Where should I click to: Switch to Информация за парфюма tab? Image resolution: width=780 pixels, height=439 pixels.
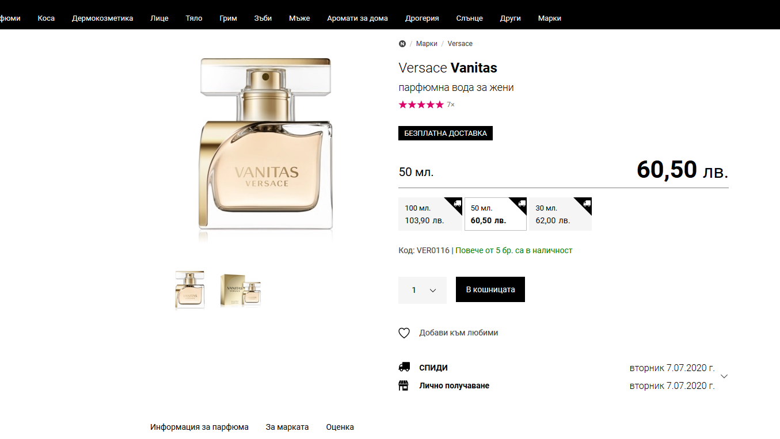click(199, 427)
